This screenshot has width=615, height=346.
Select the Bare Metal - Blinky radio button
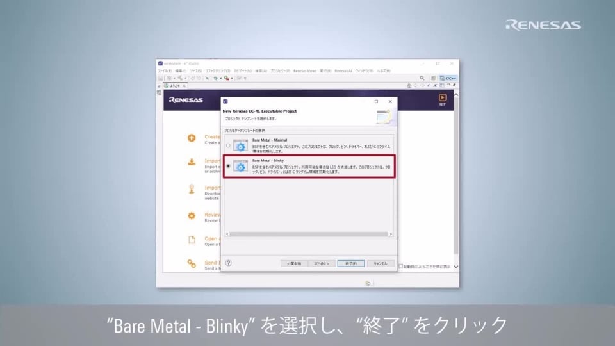[228, 166]
